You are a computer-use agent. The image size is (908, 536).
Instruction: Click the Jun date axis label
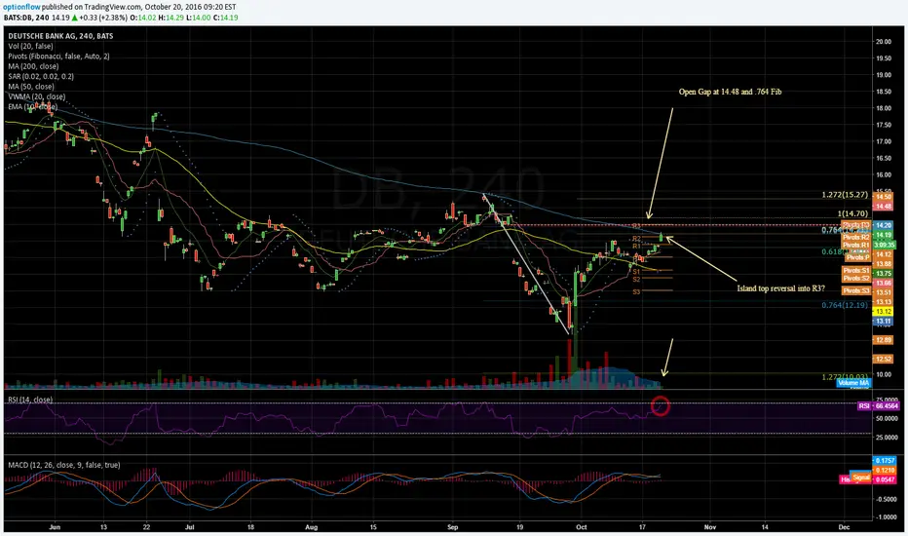point(55,527)
